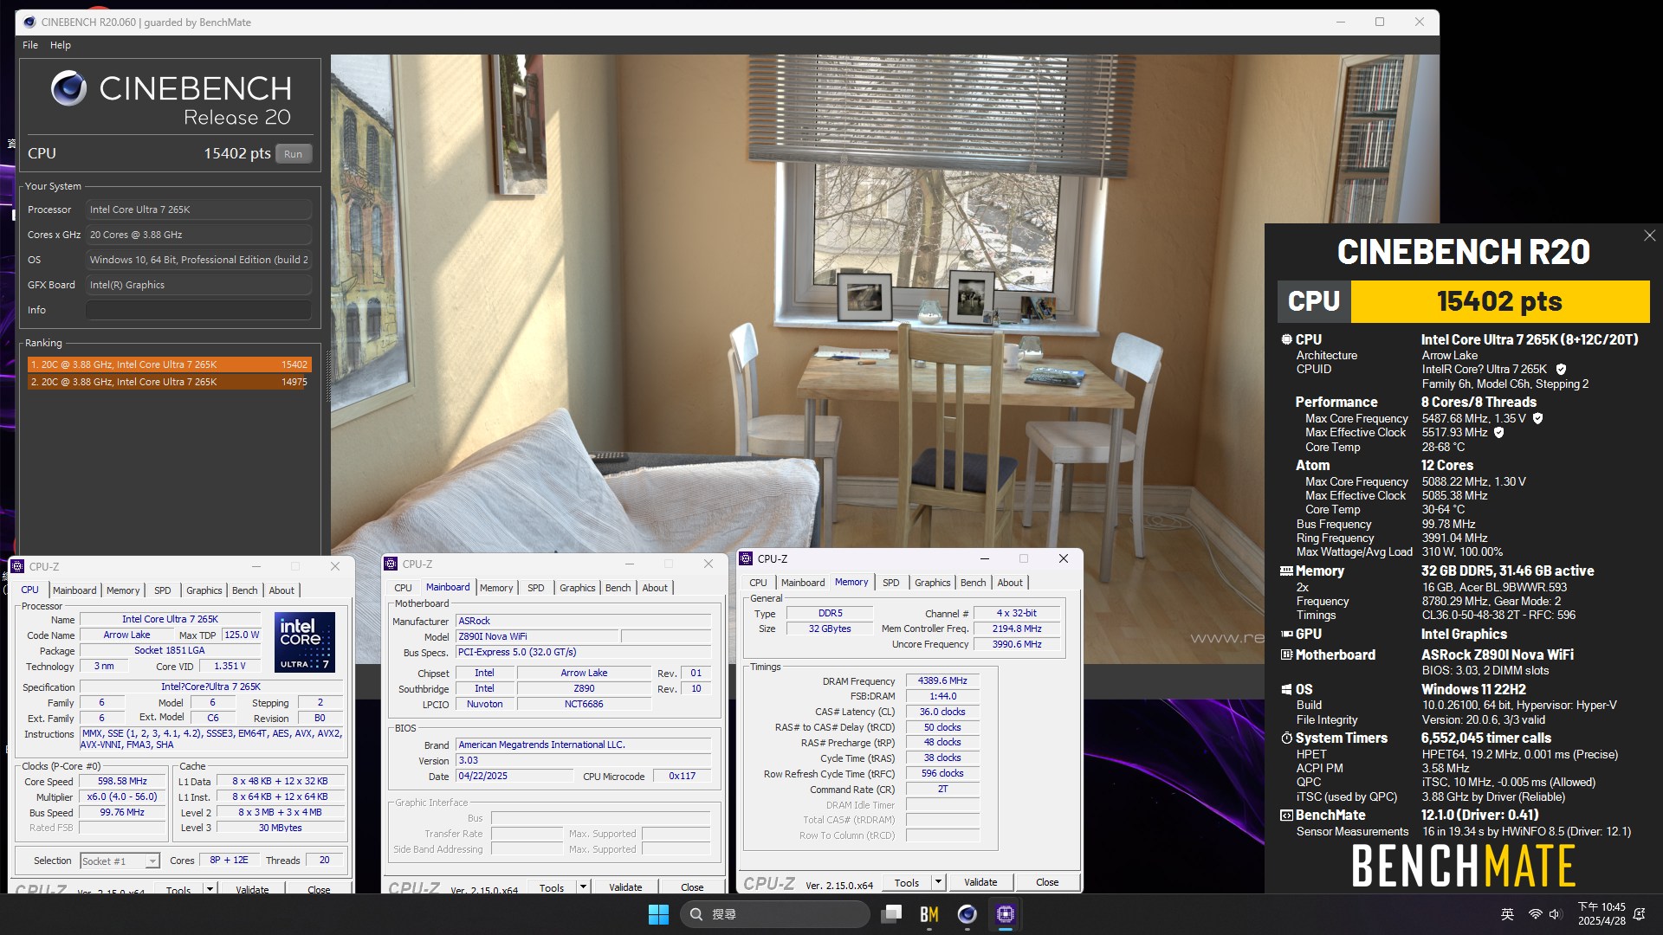Expand Tools dropdown arrow in CPU-Z Mainboard window
The width and height of the screenshot is (1663, 935).
[x=583, y=887]
